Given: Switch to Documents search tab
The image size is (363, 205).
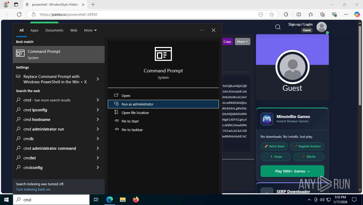Looking at the screenshot, I should tap(54, 30).
